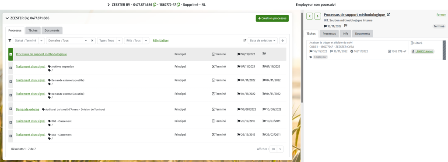
Task: Close the detail panel with Fermer
Action: coord(441,14)
